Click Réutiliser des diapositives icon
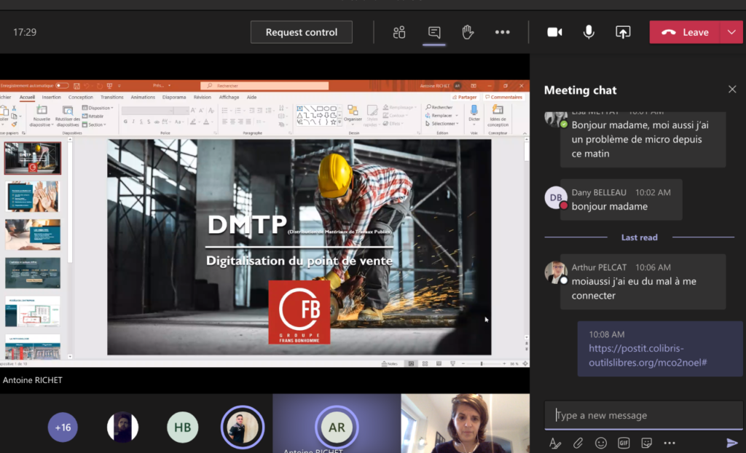The height and width of the screenshot is (453, 746). click(68, 111)
